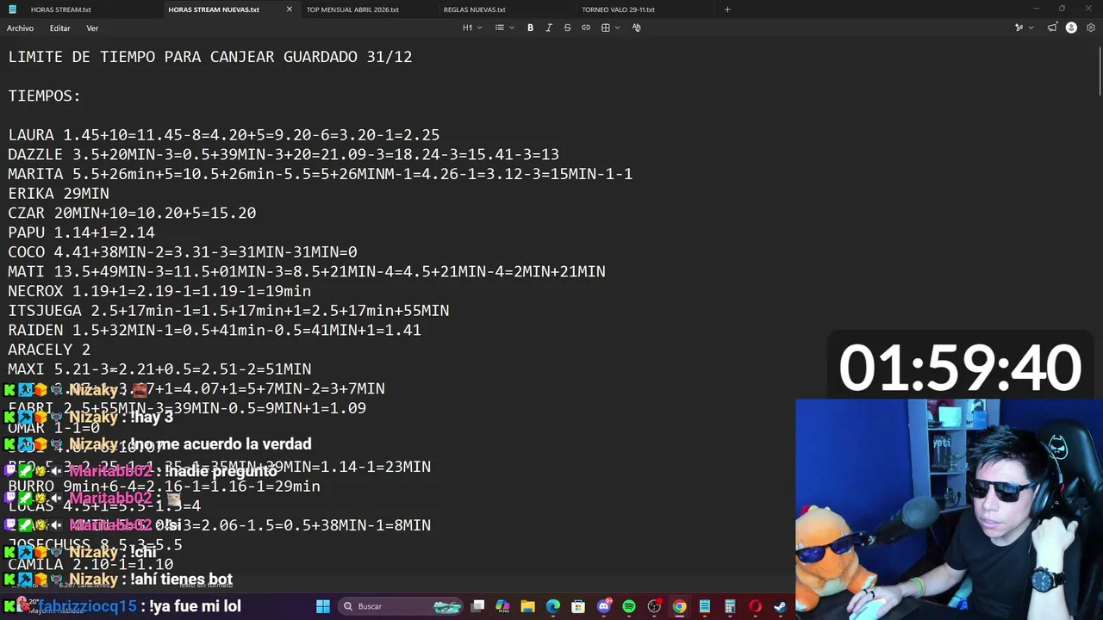Viewport: 1103px width, 620px height.
Task: Switch to TOP MENSUAL ABRIL 2026.txt tab
Action: tap(352, 9)
